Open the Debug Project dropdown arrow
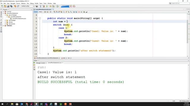 (x=56, y=6)
